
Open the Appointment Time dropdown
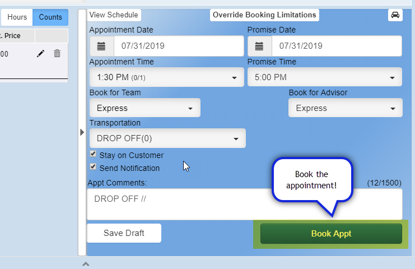pos(166,77)
